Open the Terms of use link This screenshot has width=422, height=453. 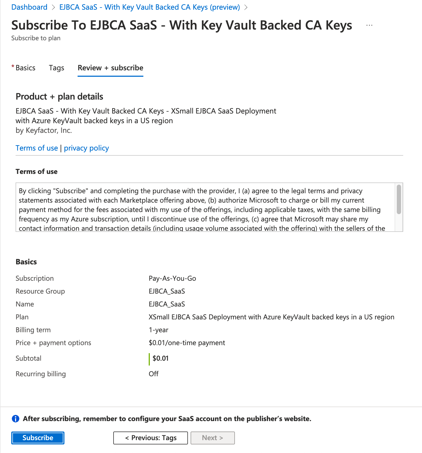click(x=37, y=148)
